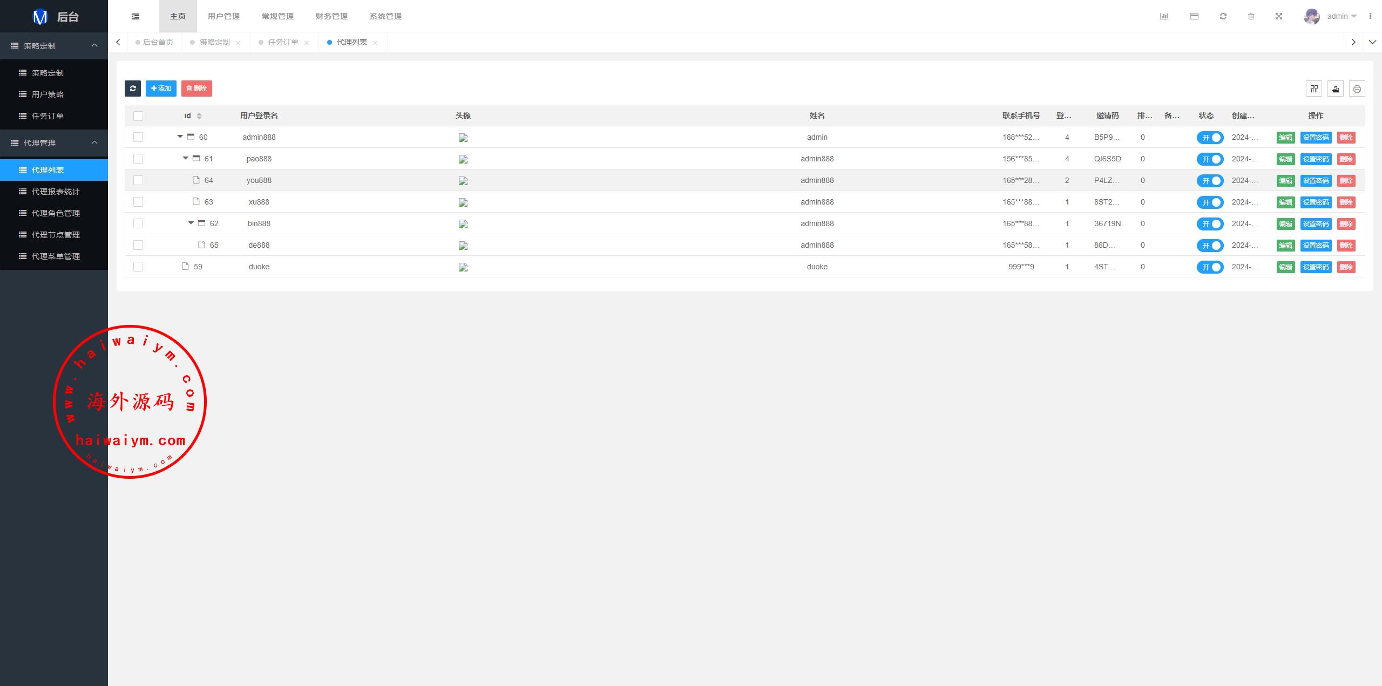1382x686 pixels.
Task: Tick the select-all header checkbox
Action: (x=138, y=116)
